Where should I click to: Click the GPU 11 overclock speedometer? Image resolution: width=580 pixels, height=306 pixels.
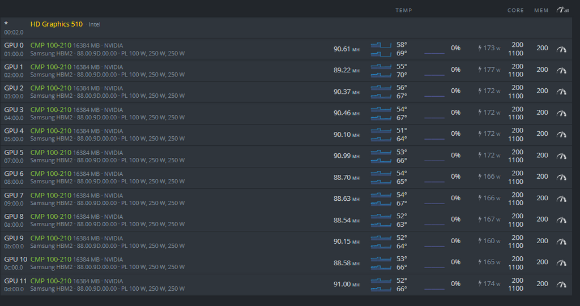click(561, 285)
